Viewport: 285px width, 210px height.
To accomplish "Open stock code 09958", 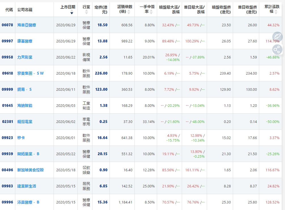I will coord(7,57).
